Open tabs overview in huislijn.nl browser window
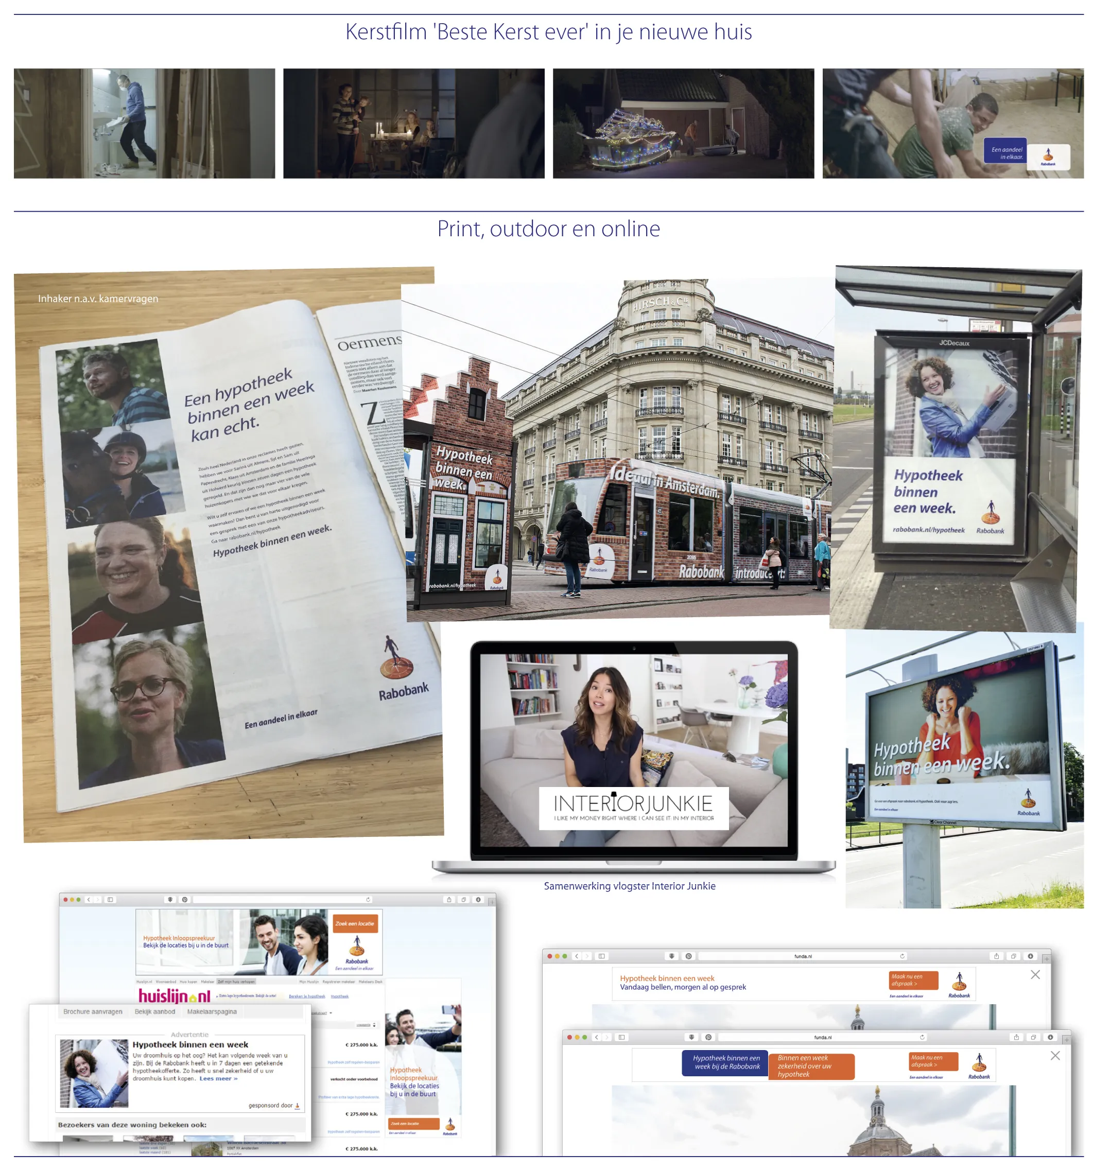Screen dimensions: 1110x1171 pos(464,900)
